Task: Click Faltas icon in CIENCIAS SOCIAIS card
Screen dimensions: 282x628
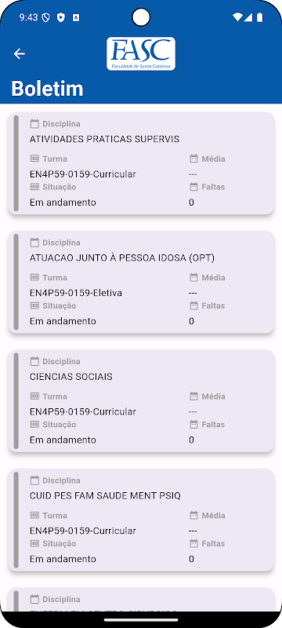Action: coord(193,424)
